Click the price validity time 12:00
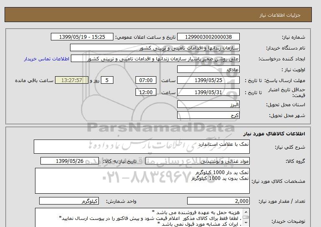 146,92
